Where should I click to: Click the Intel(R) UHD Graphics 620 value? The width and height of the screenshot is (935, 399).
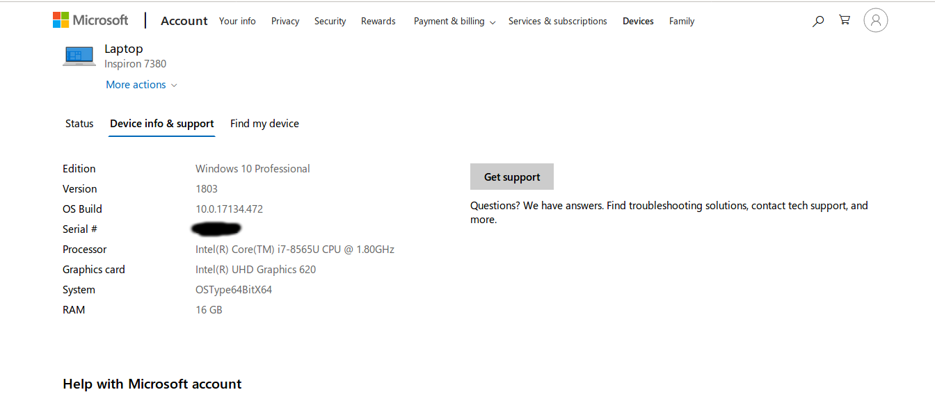(x=255, y=270)
